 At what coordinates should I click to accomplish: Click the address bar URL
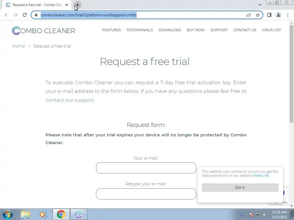[x=88, y=15]
